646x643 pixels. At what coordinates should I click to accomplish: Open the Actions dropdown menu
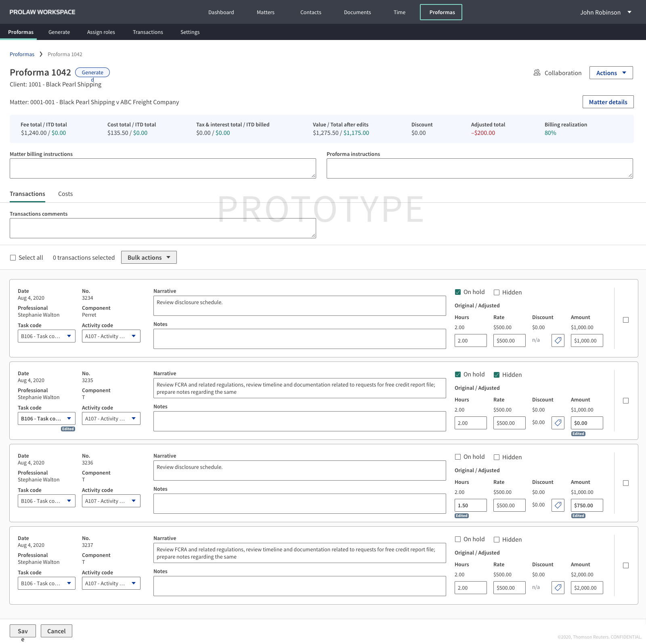click(x=611, y=73)
